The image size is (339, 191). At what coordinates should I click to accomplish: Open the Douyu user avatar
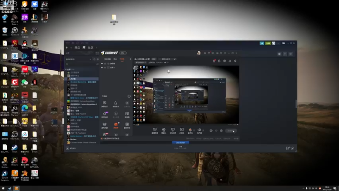[199, 53]
